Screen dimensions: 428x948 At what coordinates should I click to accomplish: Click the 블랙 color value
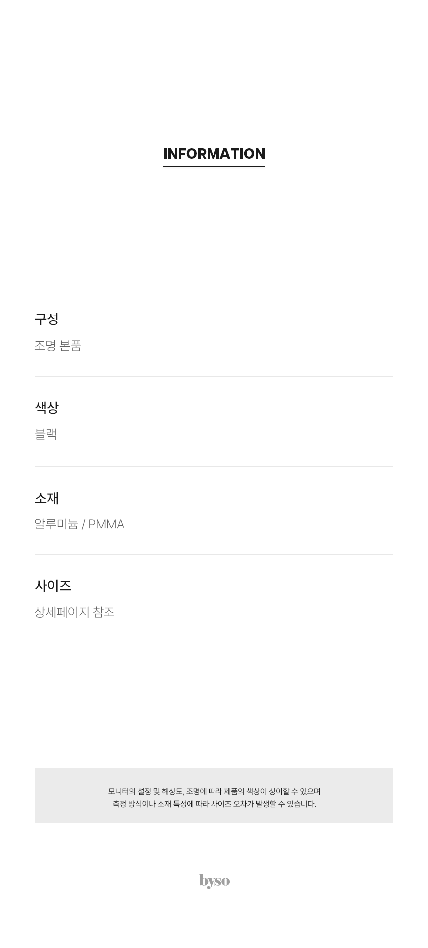click(x=46, y=434)
